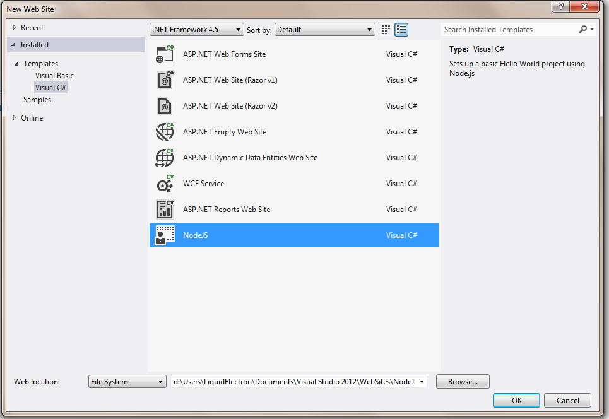
Task: Select the ASP.NET Empty Web Site icon
Action: 164,131
